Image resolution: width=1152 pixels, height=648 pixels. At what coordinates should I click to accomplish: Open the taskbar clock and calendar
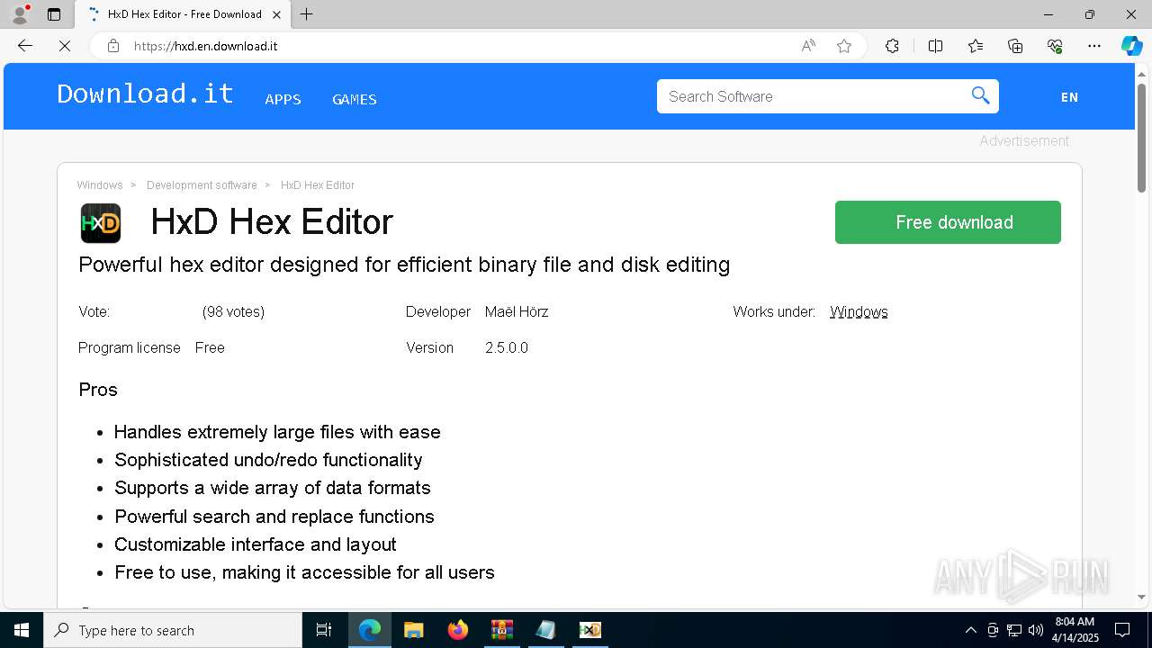click(1075, 630)
